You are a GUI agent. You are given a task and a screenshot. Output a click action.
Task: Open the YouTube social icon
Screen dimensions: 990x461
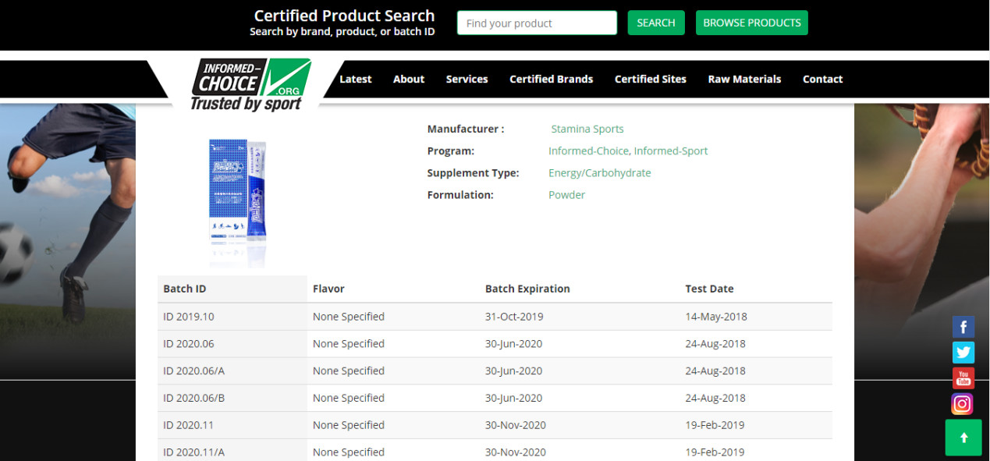pos(963,378)
